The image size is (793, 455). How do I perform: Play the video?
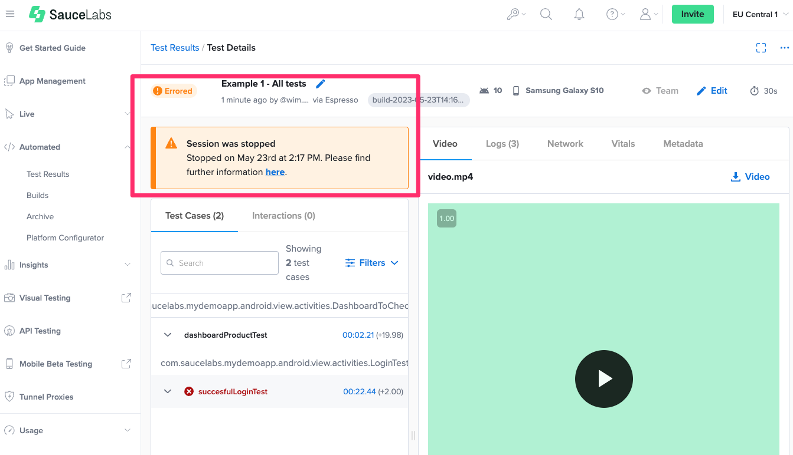(x=604, y=379)
